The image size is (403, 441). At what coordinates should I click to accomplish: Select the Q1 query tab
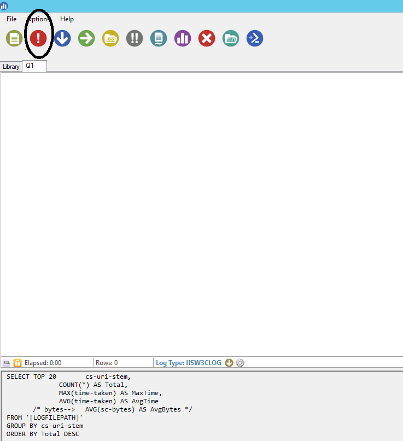click(34, 66)
